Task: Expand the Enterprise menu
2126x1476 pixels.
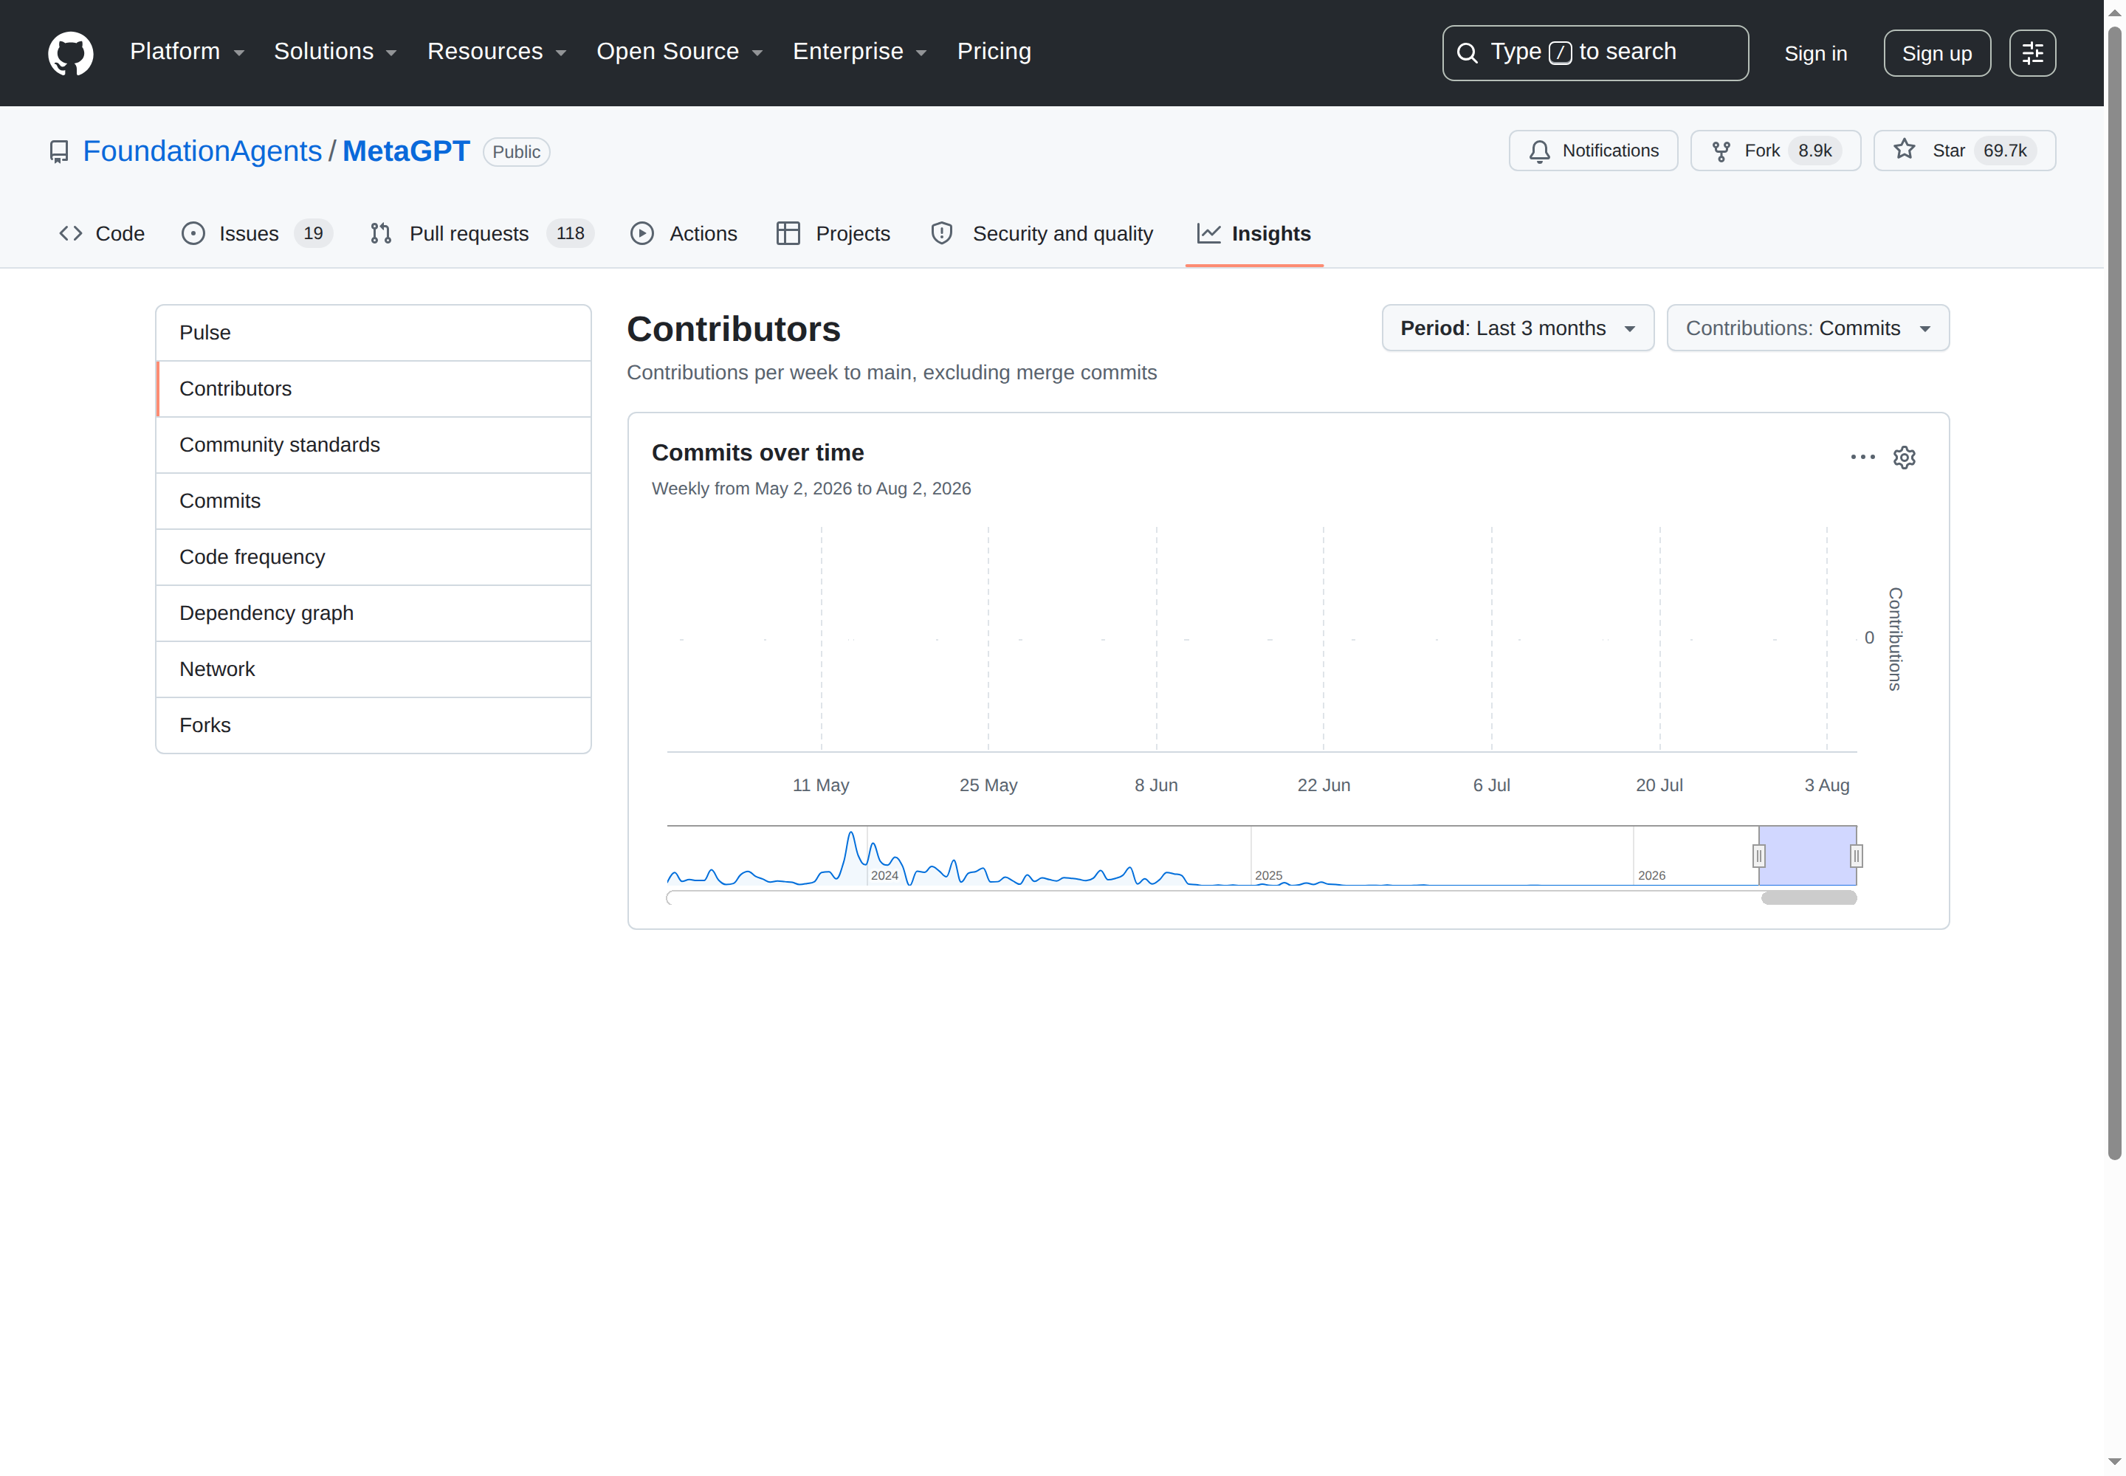Action: point(859,52)
